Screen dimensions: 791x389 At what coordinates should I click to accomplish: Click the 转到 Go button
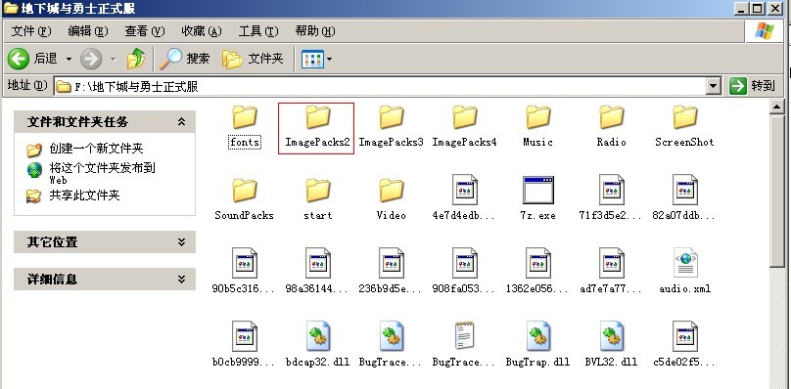coord(752,86)
